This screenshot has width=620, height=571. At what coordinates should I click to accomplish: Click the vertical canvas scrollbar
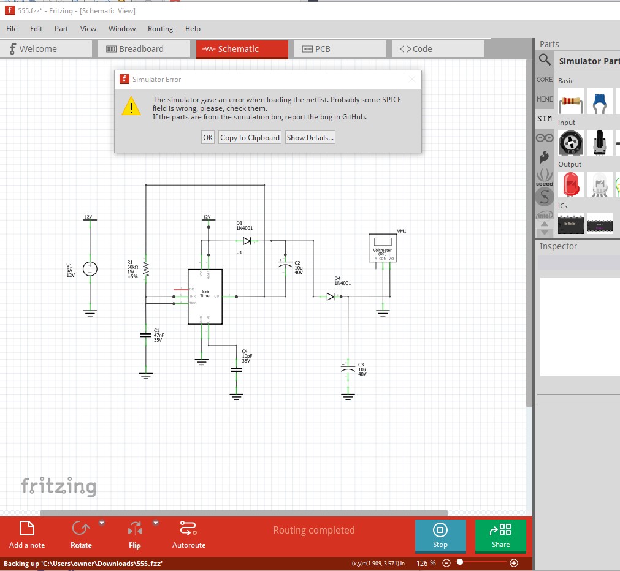click(x=529, y=233)
